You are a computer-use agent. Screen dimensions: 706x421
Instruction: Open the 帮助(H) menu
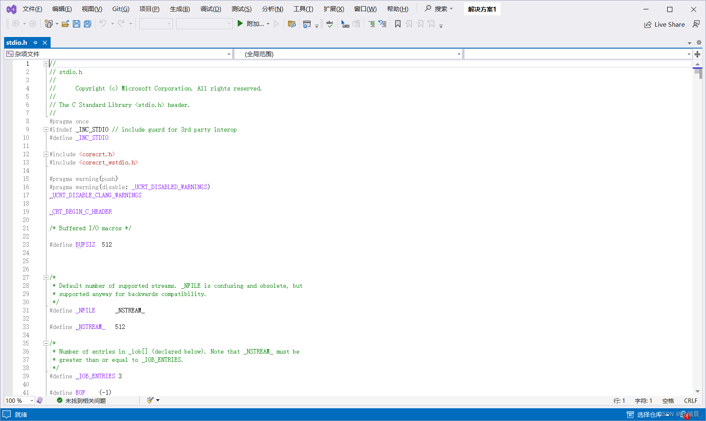(397, 9)
